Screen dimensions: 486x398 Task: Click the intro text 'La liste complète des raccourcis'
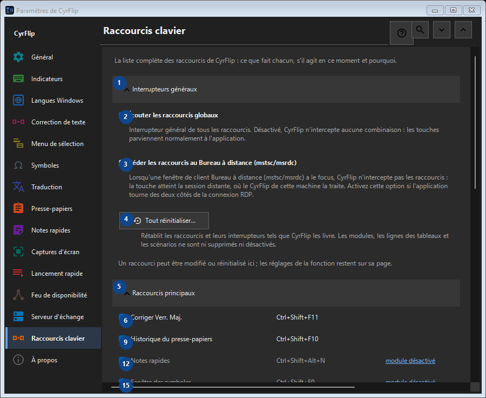point(255,61)
